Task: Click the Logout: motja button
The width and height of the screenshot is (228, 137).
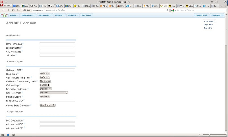Action: (201, 15)
